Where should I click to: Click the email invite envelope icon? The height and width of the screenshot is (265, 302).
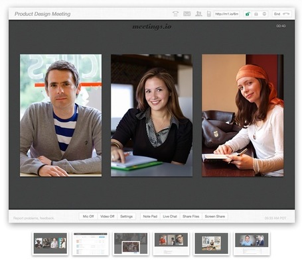[187, 14]
